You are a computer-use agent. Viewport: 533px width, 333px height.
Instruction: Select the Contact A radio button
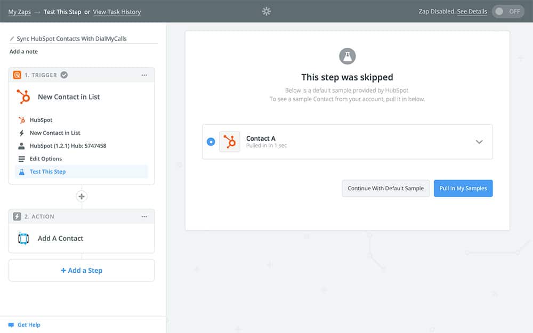[211, 142]
